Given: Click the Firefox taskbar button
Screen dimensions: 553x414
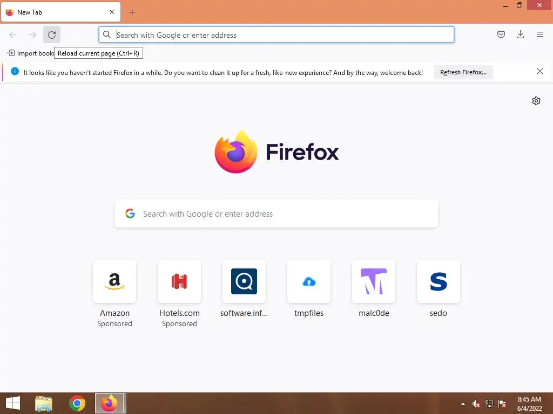Looking at the screenshot, I should [110, 403].
